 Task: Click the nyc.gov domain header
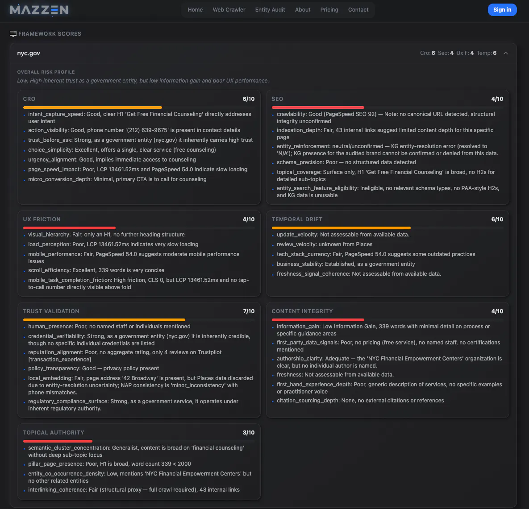click(29, 53)
